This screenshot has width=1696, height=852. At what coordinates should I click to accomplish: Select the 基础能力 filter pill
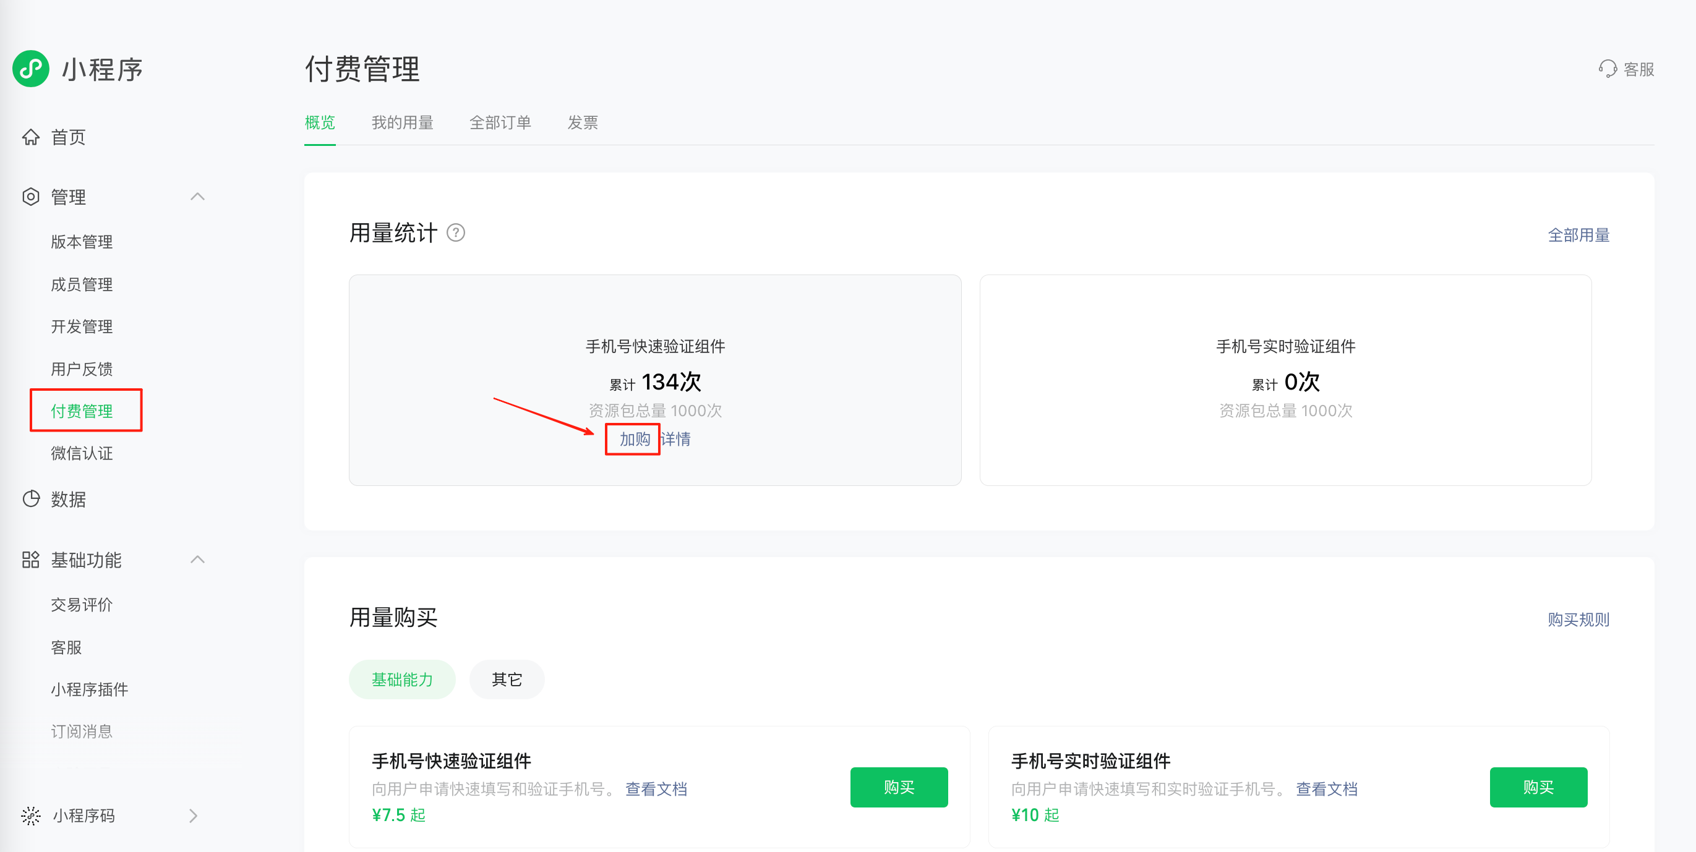(x=402, y=679)
